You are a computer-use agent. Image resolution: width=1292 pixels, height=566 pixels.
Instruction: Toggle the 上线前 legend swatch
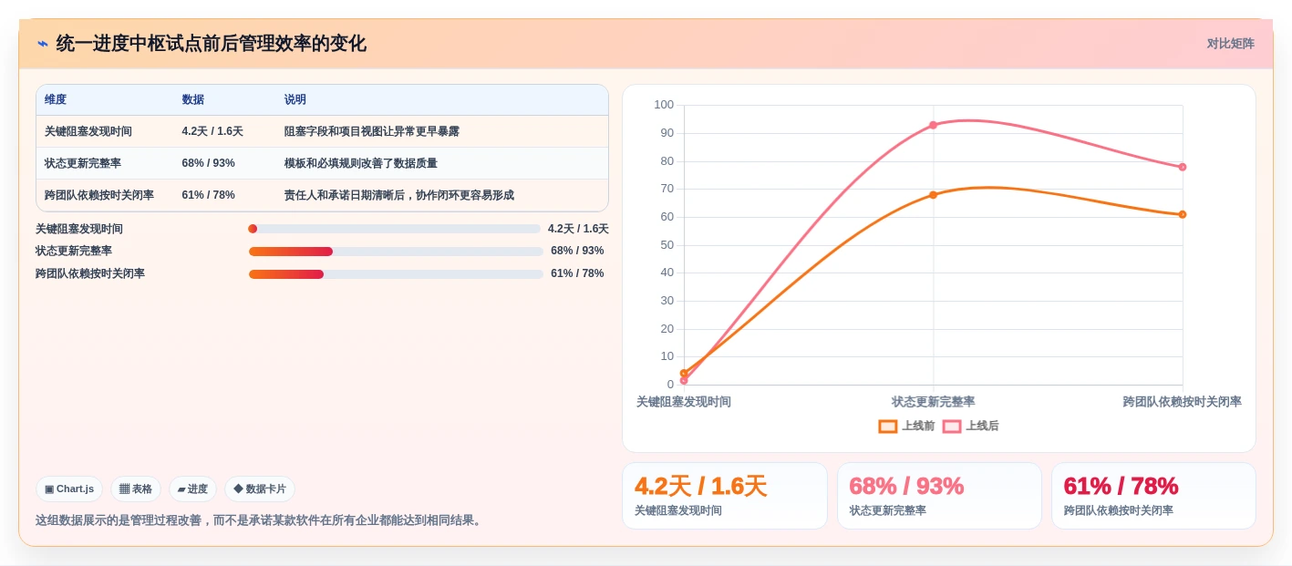pyautogui.click(x=888, y=426)
